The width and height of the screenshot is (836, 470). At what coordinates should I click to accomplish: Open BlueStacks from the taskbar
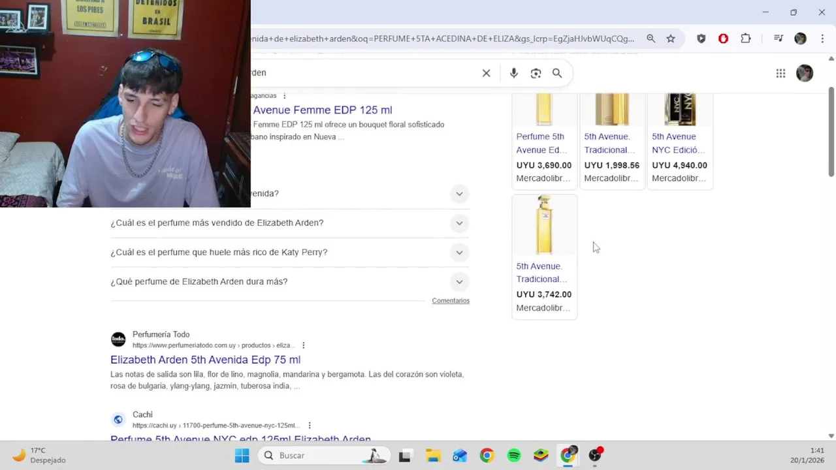(x=541, y=456)
